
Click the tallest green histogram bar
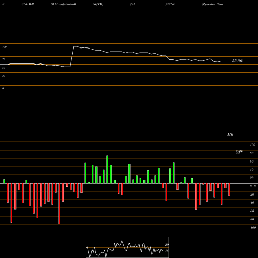pyautogui.click(x=107, y=169)
